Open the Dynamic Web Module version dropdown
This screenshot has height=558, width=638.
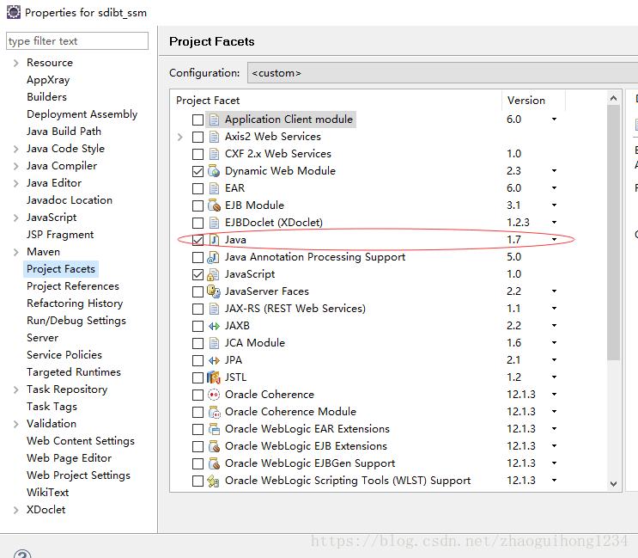coord(554,170)
